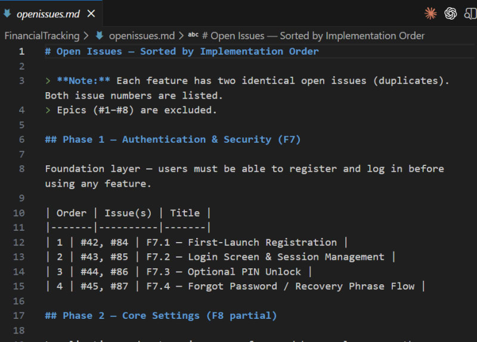This screenshot has width=477, height=342.
Task: Place cursor in Phase 1 Authentication heading
Action: click(173, 139)
